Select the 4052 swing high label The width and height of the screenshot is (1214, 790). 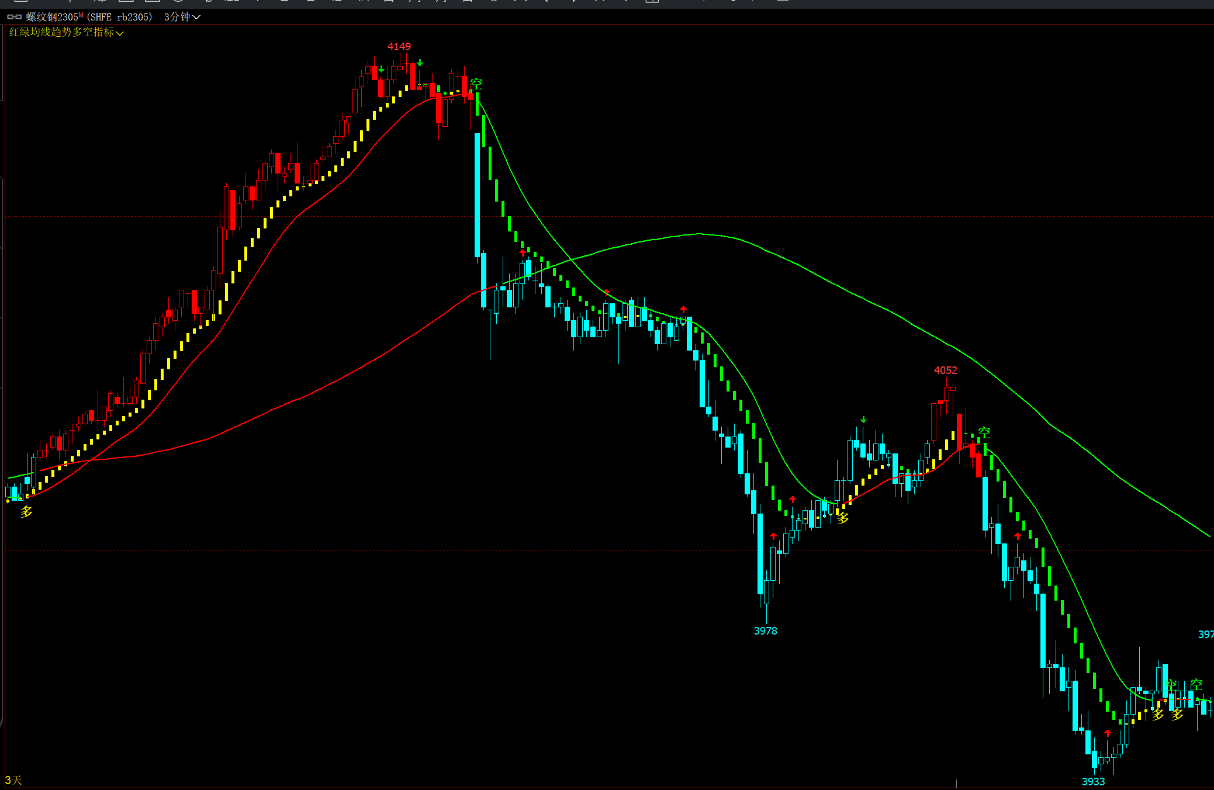tap(945, 370)
